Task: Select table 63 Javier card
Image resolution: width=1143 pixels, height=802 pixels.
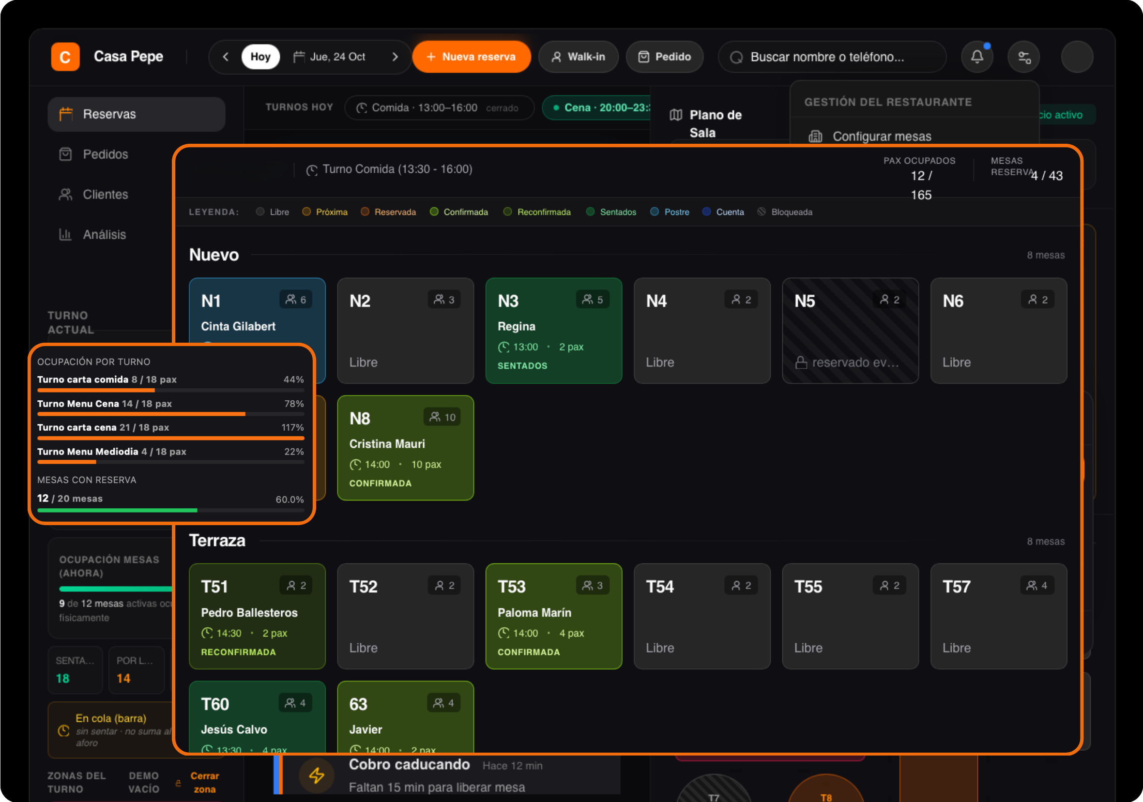Action: click(405, 717)
